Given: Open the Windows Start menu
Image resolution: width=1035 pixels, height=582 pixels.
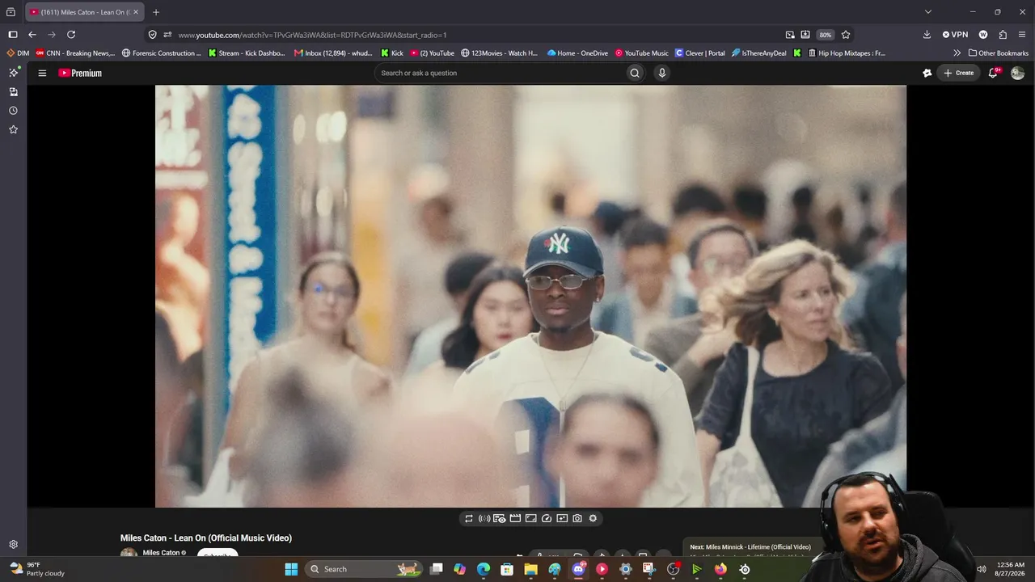Looking at the screenshot, I should (291, 569).
